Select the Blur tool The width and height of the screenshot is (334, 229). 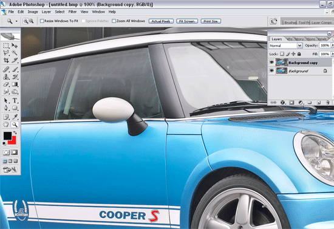[x=6, y=91]
